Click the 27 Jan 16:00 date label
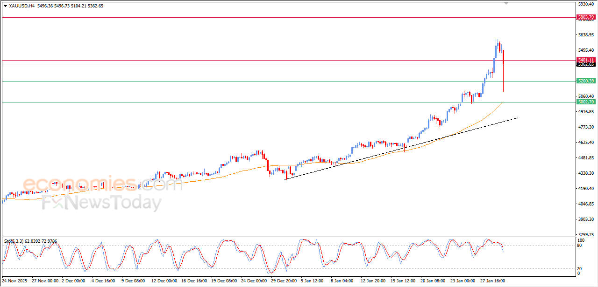The image size is (598, 287). tap(492, 281)
